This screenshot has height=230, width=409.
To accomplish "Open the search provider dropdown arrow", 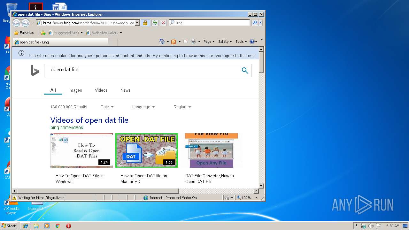I will (x=260, y=23).
